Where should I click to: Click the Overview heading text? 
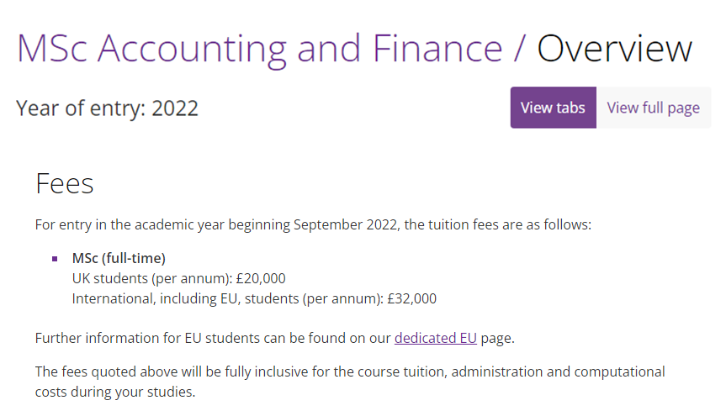615,48
